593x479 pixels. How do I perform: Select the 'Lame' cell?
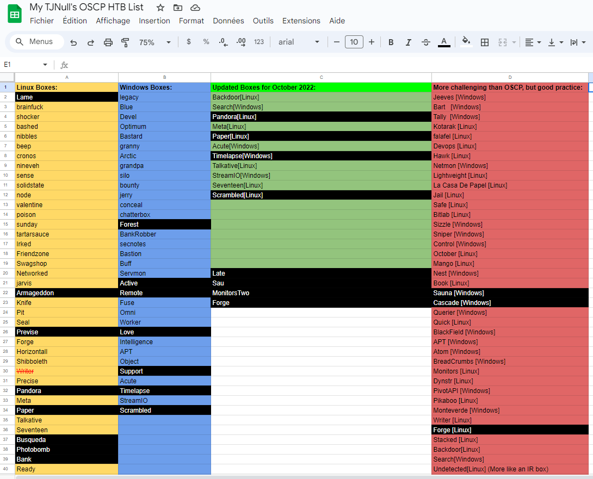click(66, 97)
